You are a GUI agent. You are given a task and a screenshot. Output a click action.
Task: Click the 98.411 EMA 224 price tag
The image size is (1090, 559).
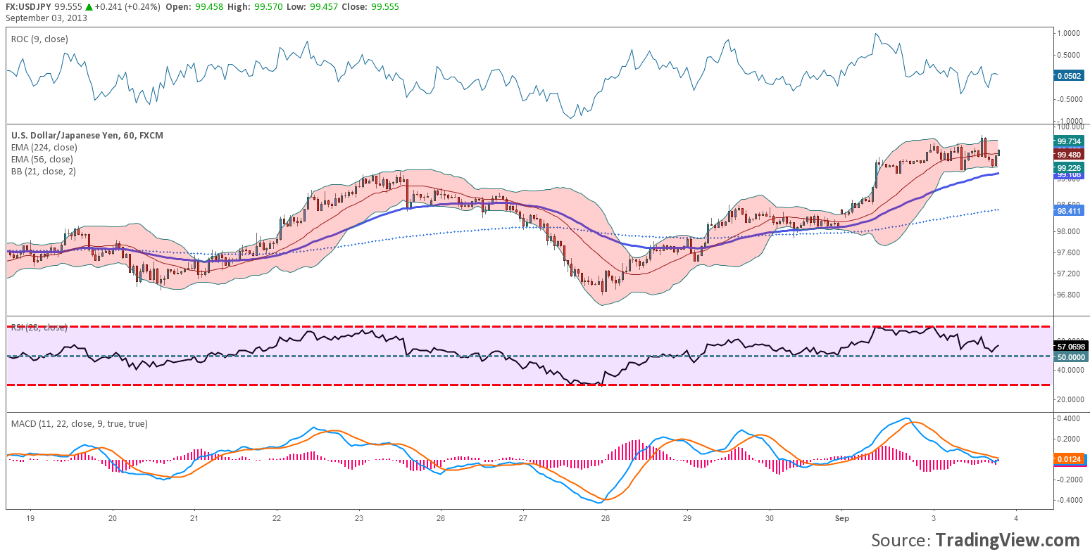(x=1069, y=210)
